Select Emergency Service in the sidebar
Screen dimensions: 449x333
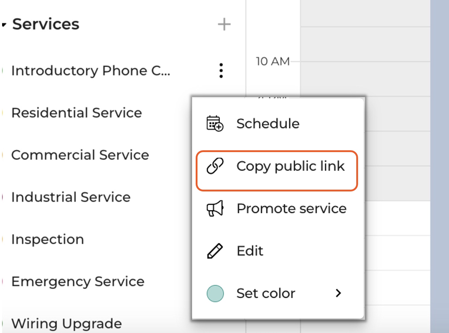pos(78,282)
